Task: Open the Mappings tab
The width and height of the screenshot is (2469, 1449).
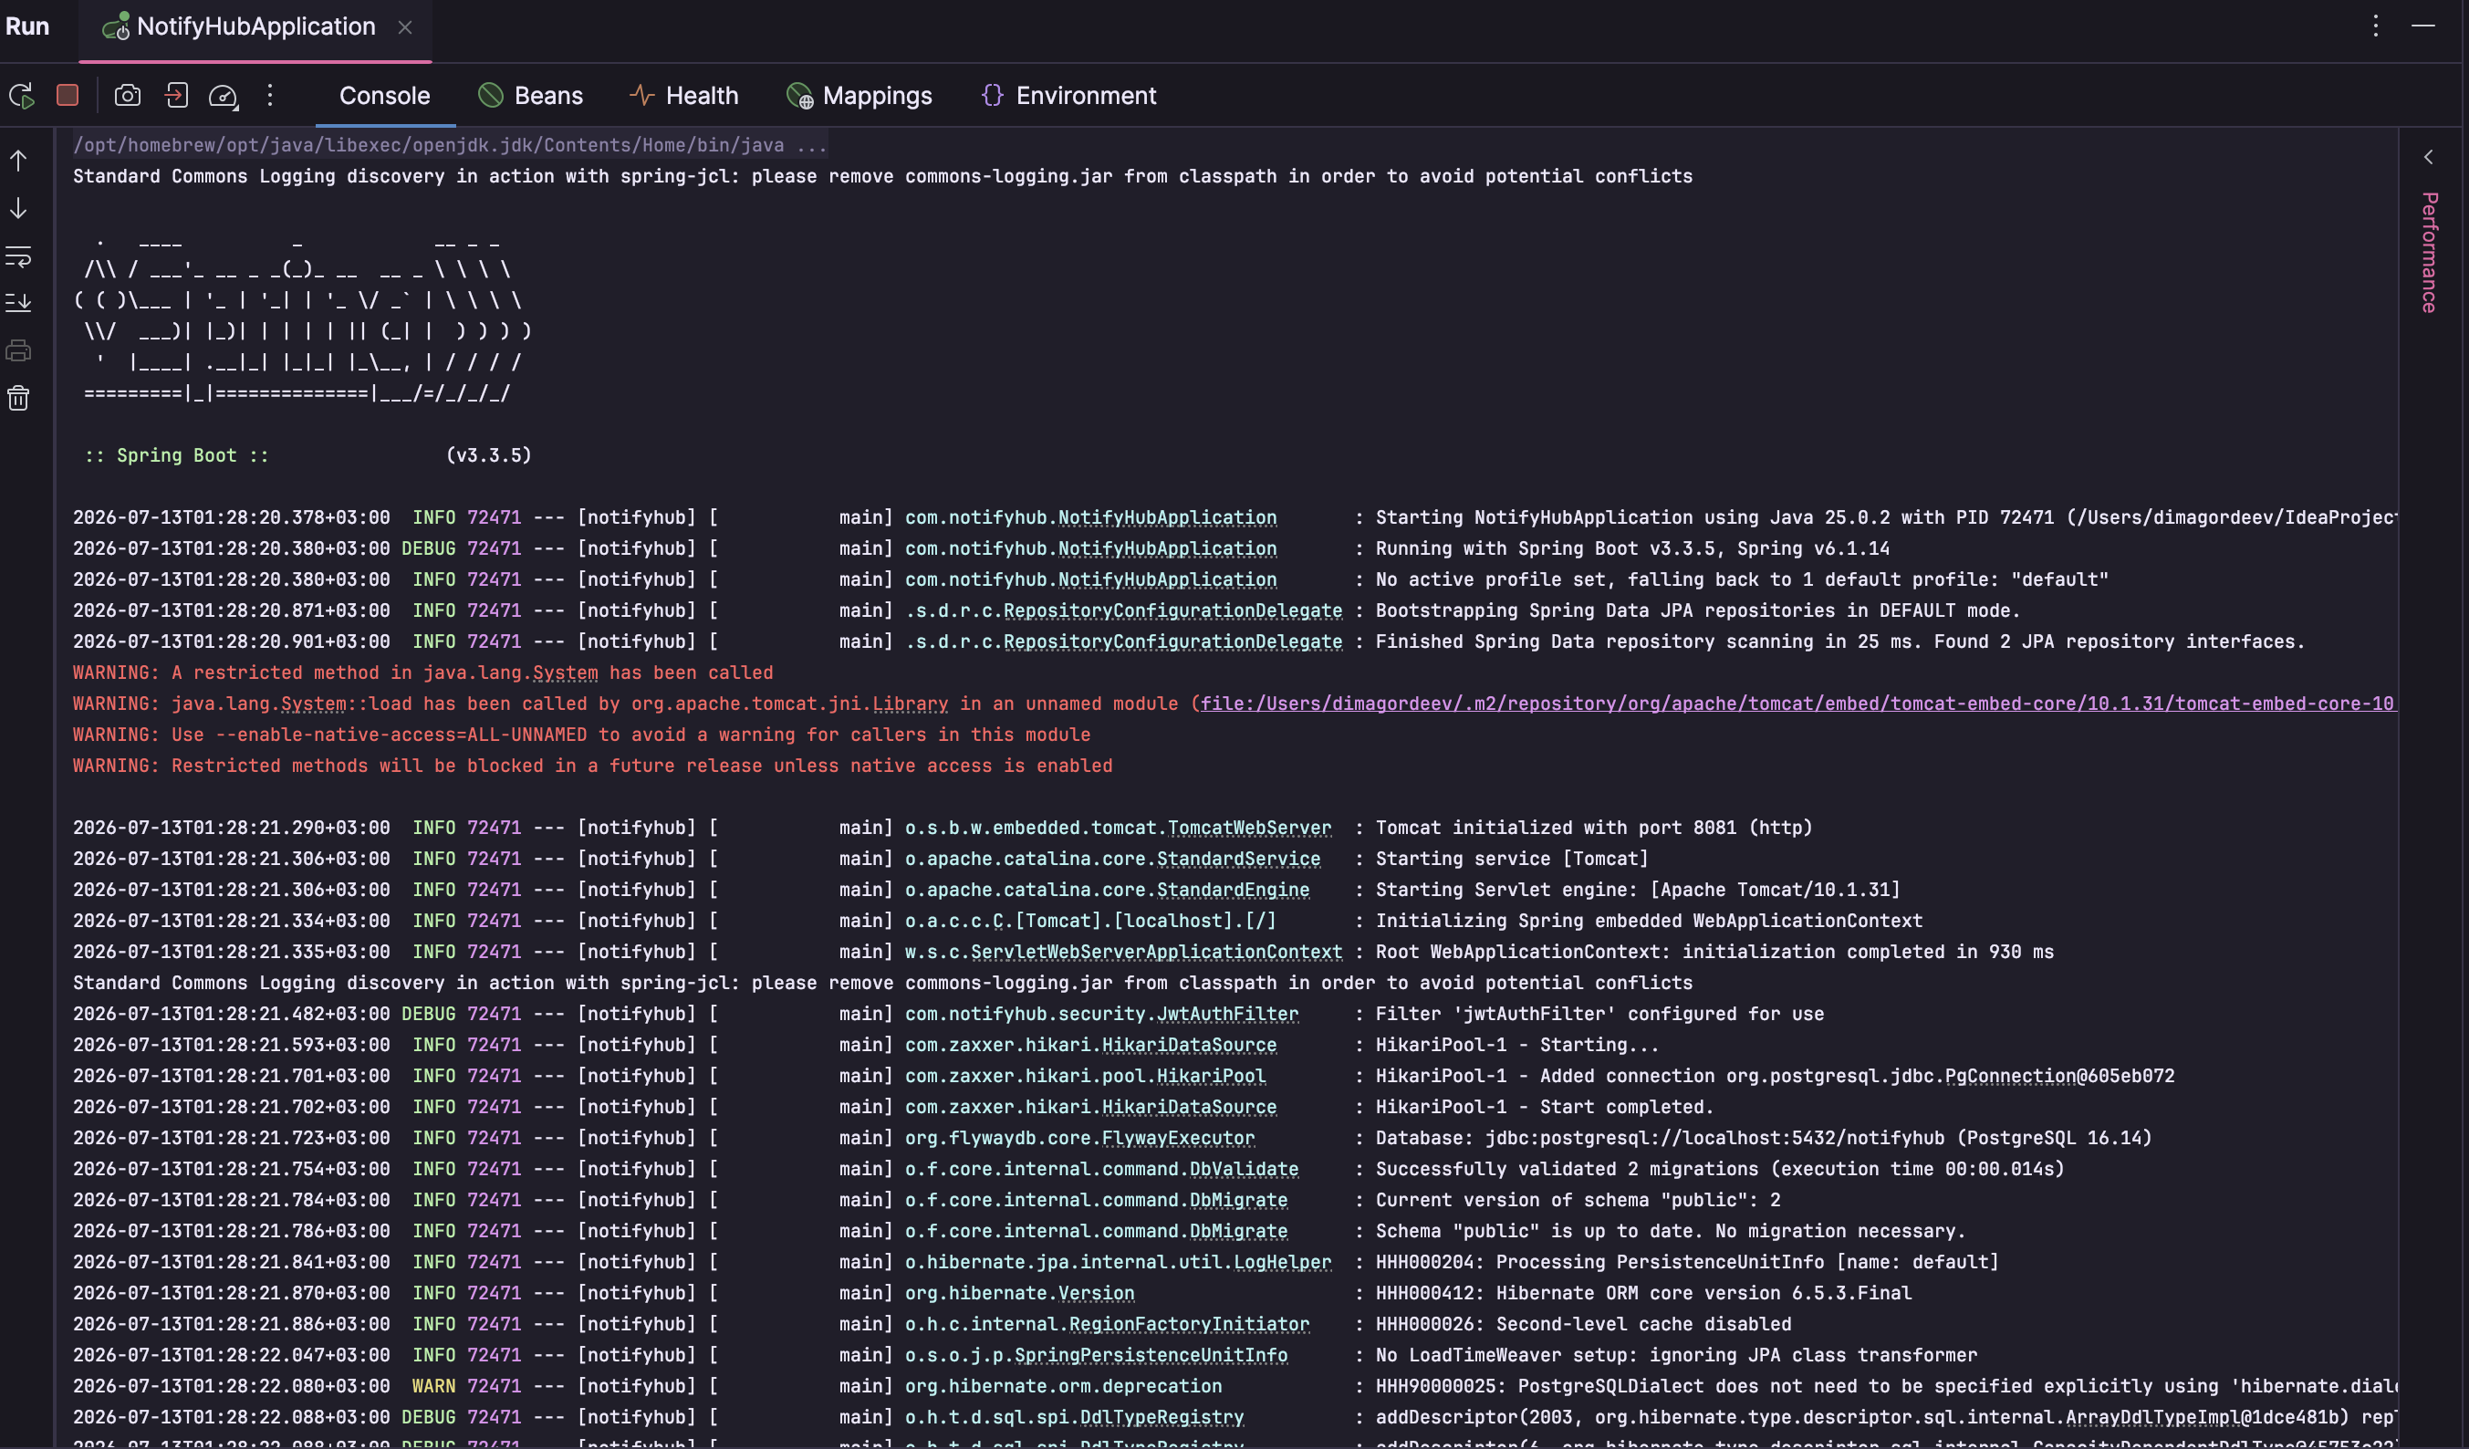Action: (x=859, y=96)
